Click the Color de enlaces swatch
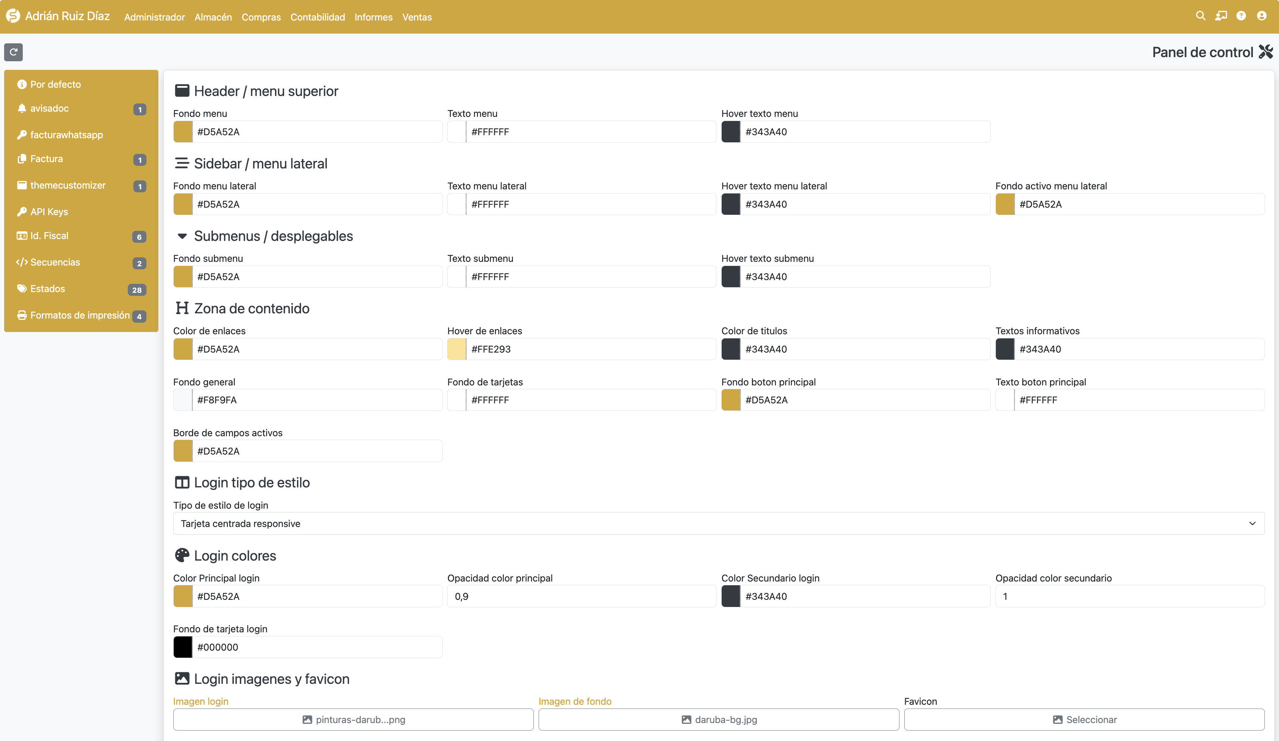The image size is (1279, 741). click(x=183, y=350)
